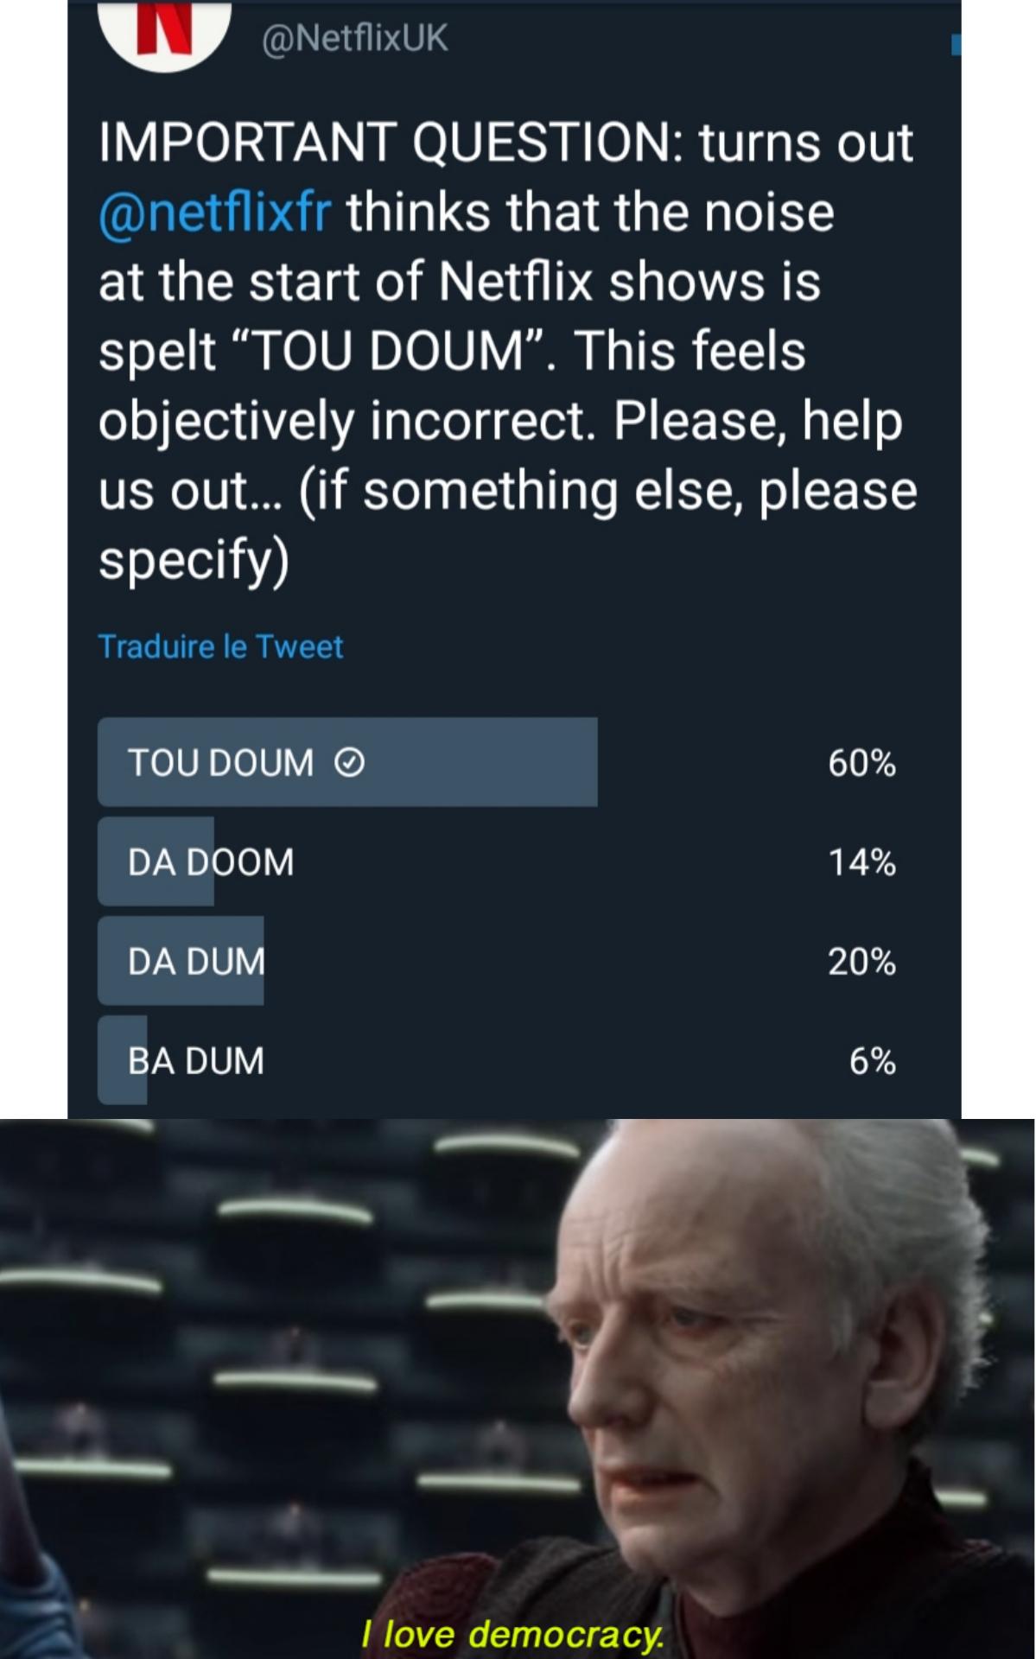Open the Netflix profile avatar
The width and height of the screenshot is (1036, 1659).
pos(164,35)
